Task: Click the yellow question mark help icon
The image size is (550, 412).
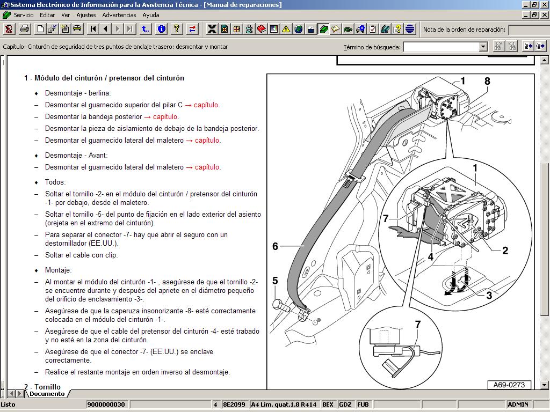Action: (177, 29)
